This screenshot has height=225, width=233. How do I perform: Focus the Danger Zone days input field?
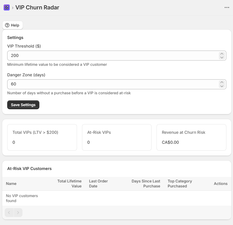coord(111,84)
